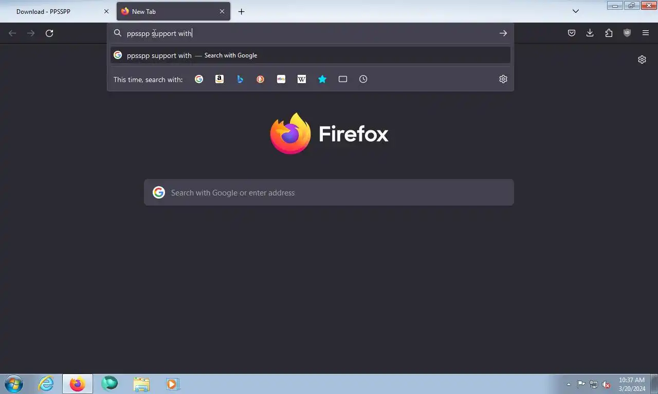Screen dimensions: 658x394
Task: Launch Internet Explorer from the taskbar
Action: pyautogui.click(x=46, y=384)
